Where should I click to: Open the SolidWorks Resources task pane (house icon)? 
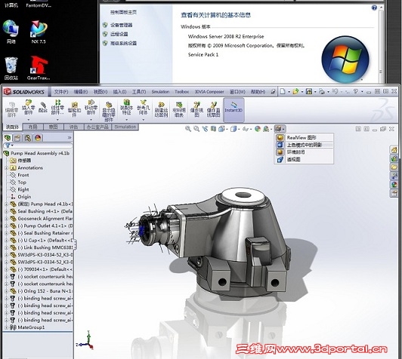pyautogui.click(x=394, y=149)
